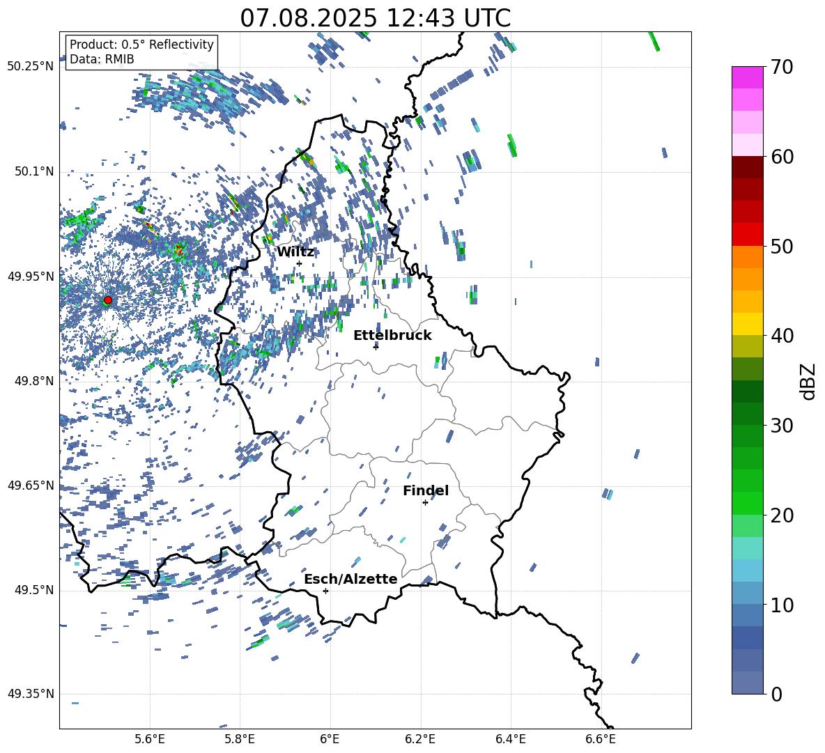Screen dimensions: 825x753
Task: Click the dark maroon colorbar segment below 60
Action: tap(747, 167)
